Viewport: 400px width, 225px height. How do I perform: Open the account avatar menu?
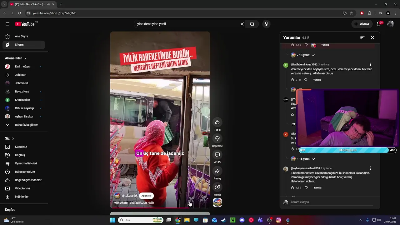coord(391,24)
